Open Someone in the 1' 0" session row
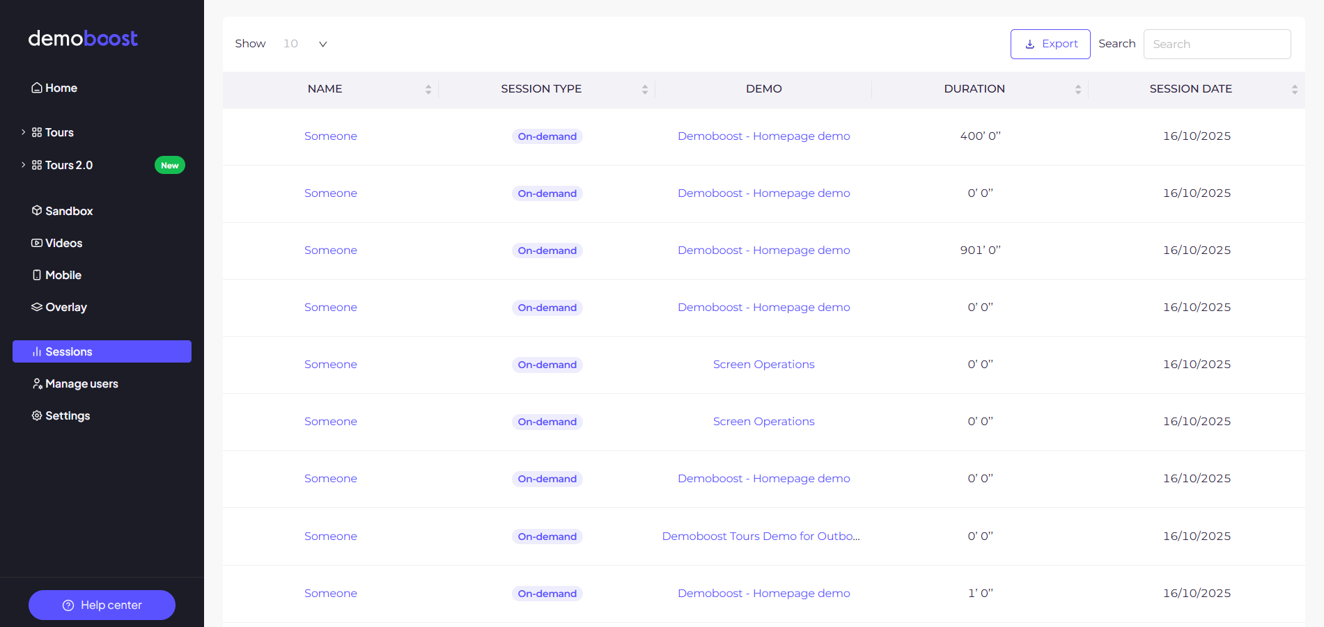Viewport: 1324px width, 627px height. [x=331, y=593]
